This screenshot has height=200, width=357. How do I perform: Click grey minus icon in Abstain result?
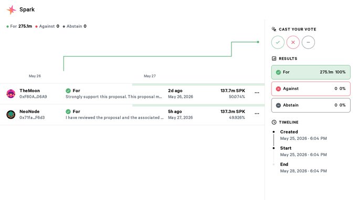click(278, 105)
